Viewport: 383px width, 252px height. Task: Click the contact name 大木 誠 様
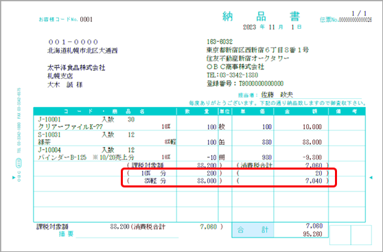[x=65, y=85]
